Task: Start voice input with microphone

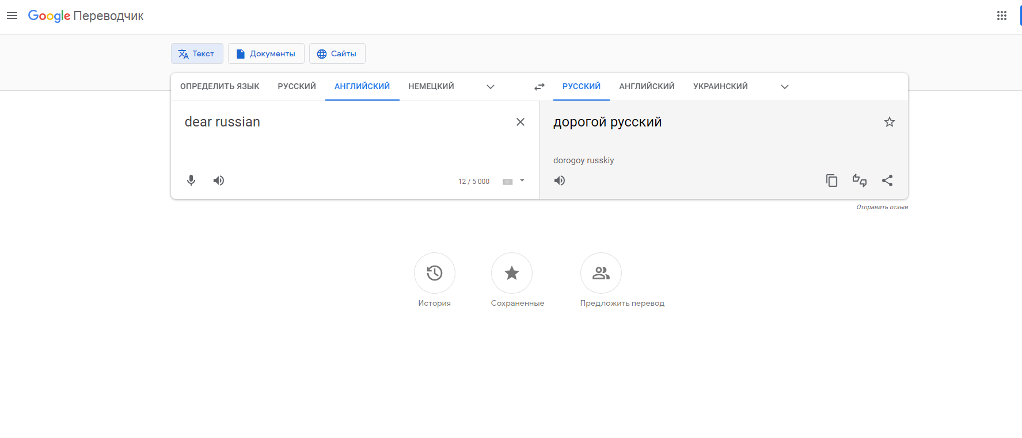Action: [191, 180]
